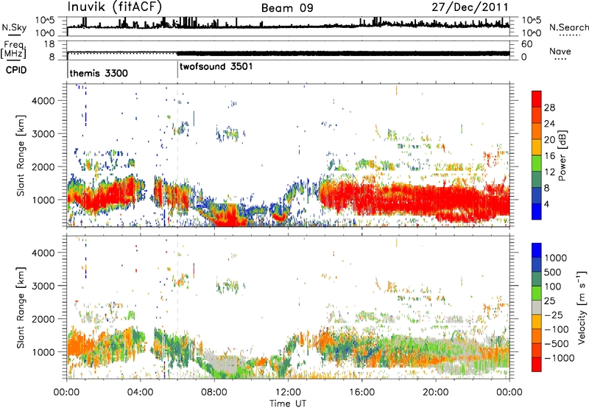Click the '4000' tick on the power panel
Image resolution: width=589 pixels, height=408 pixels.
pos(43,101)
